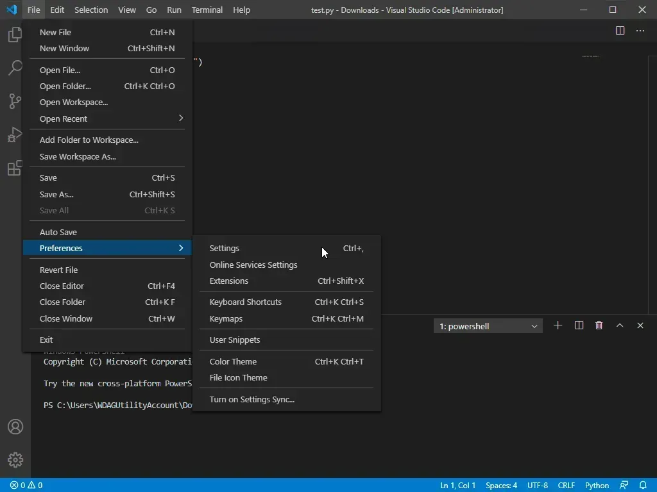
Task: Click the Ln 1, Col 1 status item
Action: coord(457,486)
